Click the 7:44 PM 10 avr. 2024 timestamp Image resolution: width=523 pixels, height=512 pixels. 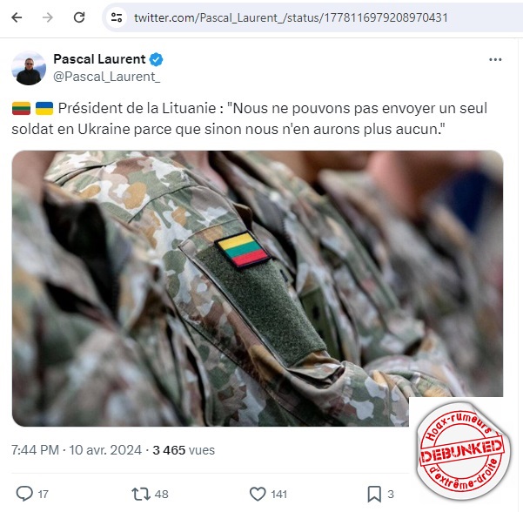[77, 450]
